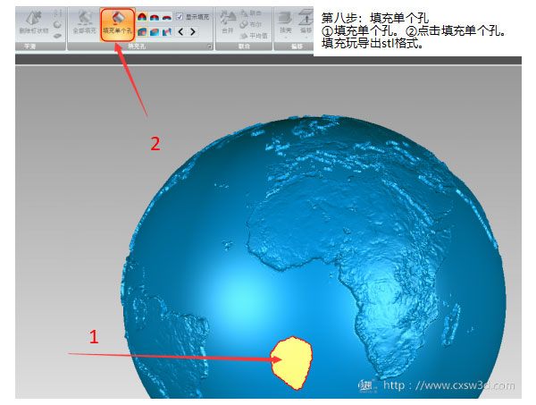Screen dimensions: 536x405
Task: Open the 填充孔 group dialog launcher
Action: [x=209, y=46]
